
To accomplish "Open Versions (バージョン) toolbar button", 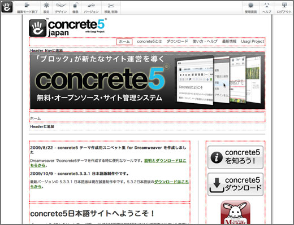I will click(x=91, y=8).
